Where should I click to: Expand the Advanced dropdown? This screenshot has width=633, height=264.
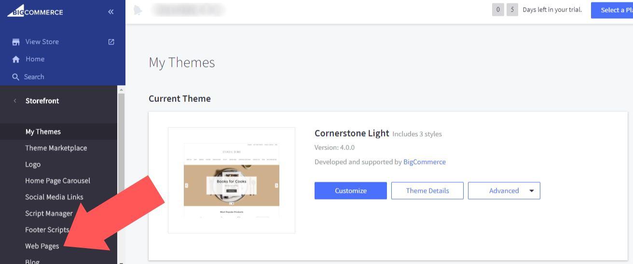(x=504, y=190)
